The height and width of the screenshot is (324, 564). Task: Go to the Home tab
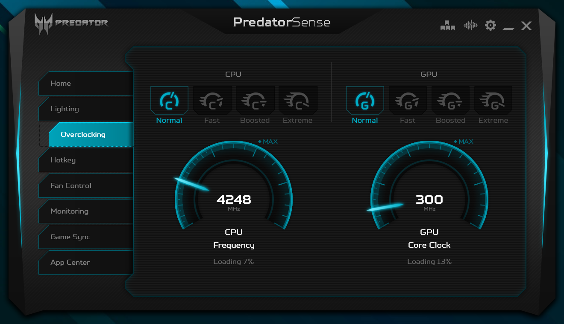click(86, 83)
